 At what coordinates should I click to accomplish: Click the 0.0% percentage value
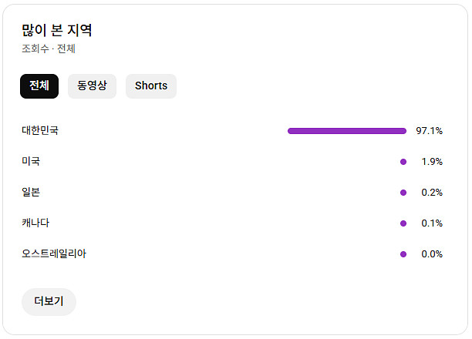(x=432, y=254)
